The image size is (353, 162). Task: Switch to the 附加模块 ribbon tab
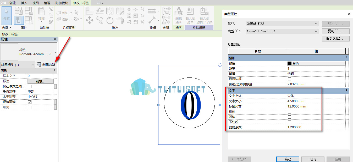(62, 3)
